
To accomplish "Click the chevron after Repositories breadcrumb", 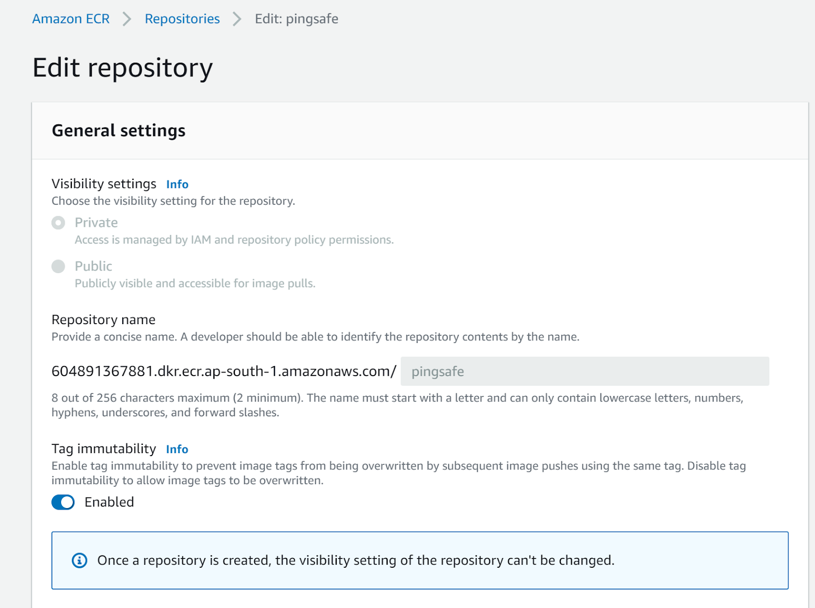I will click(x=237, y=19).
